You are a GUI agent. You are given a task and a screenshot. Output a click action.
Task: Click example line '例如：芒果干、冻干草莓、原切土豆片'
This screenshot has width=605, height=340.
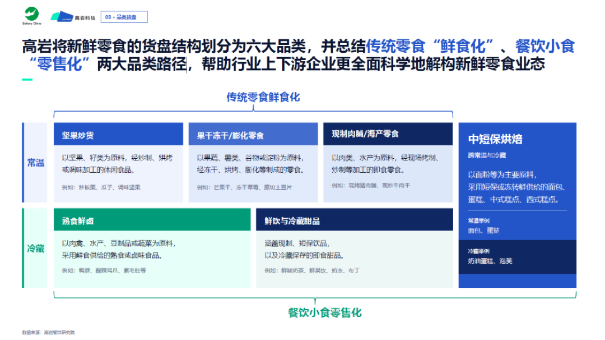(244, 187)
